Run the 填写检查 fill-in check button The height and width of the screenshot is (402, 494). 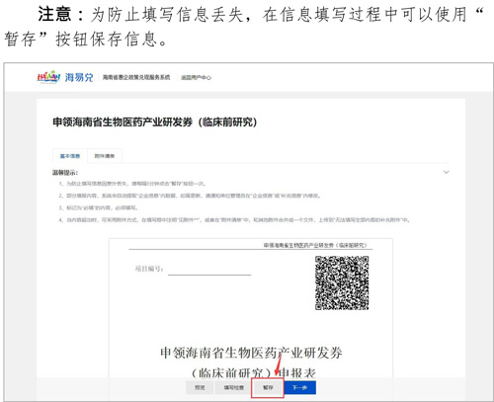pyautogui.click(x=234, y=387)
